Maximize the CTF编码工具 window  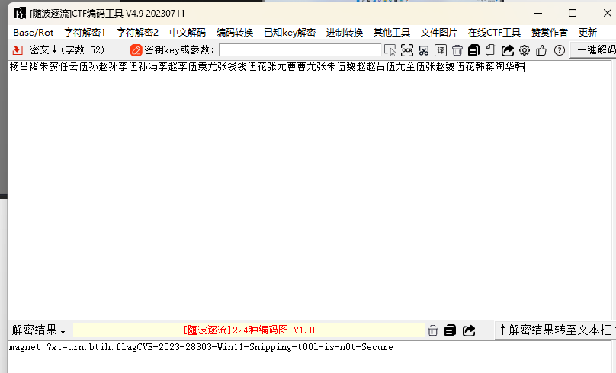click(x=573, y=14)
